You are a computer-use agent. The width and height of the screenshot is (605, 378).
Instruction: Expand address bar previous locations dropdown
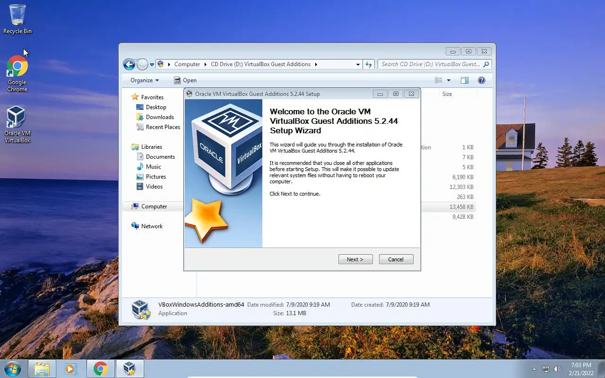tap(358, 64)
